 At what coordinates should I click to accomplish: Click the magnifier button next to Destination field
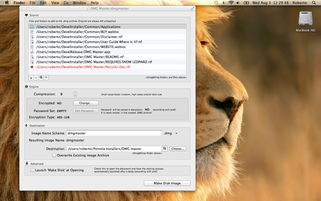pos(165,148)
